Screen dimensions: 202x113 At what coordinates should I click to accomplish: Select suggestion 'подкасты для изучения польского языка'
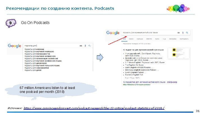[42, 66]
